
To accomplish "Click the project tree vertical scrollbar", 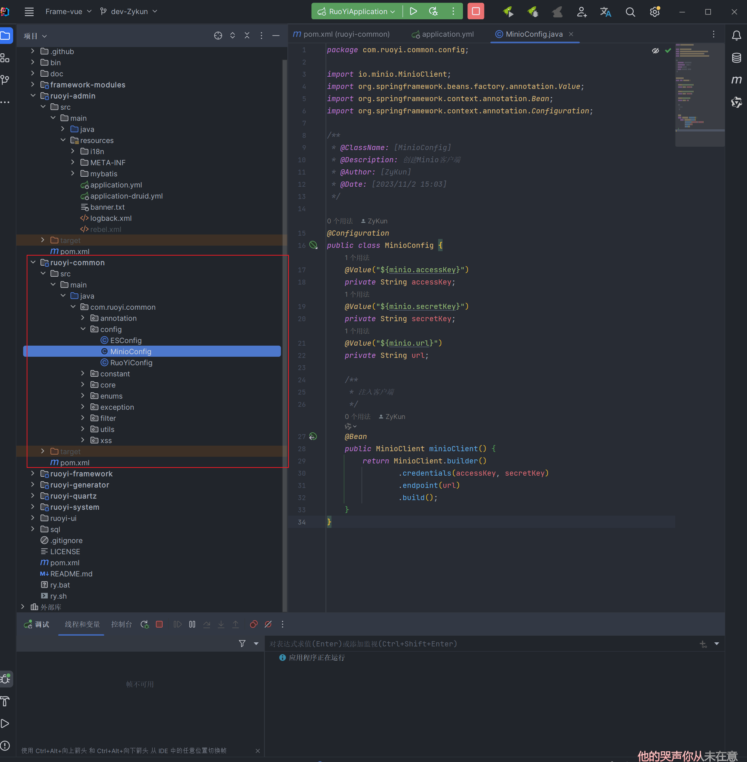I will [284, 336].
